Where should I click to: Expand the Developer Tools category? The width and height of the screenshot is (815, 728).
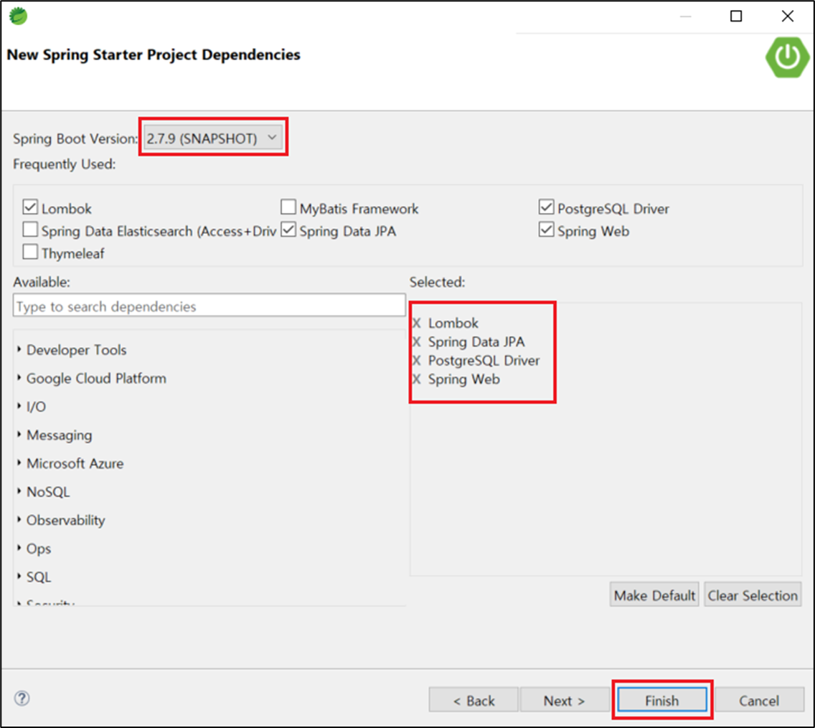19,350
